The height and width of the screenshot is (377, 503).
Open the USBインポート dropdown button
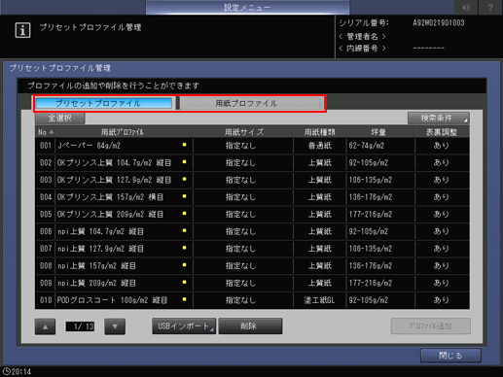[x=184, y=326]
